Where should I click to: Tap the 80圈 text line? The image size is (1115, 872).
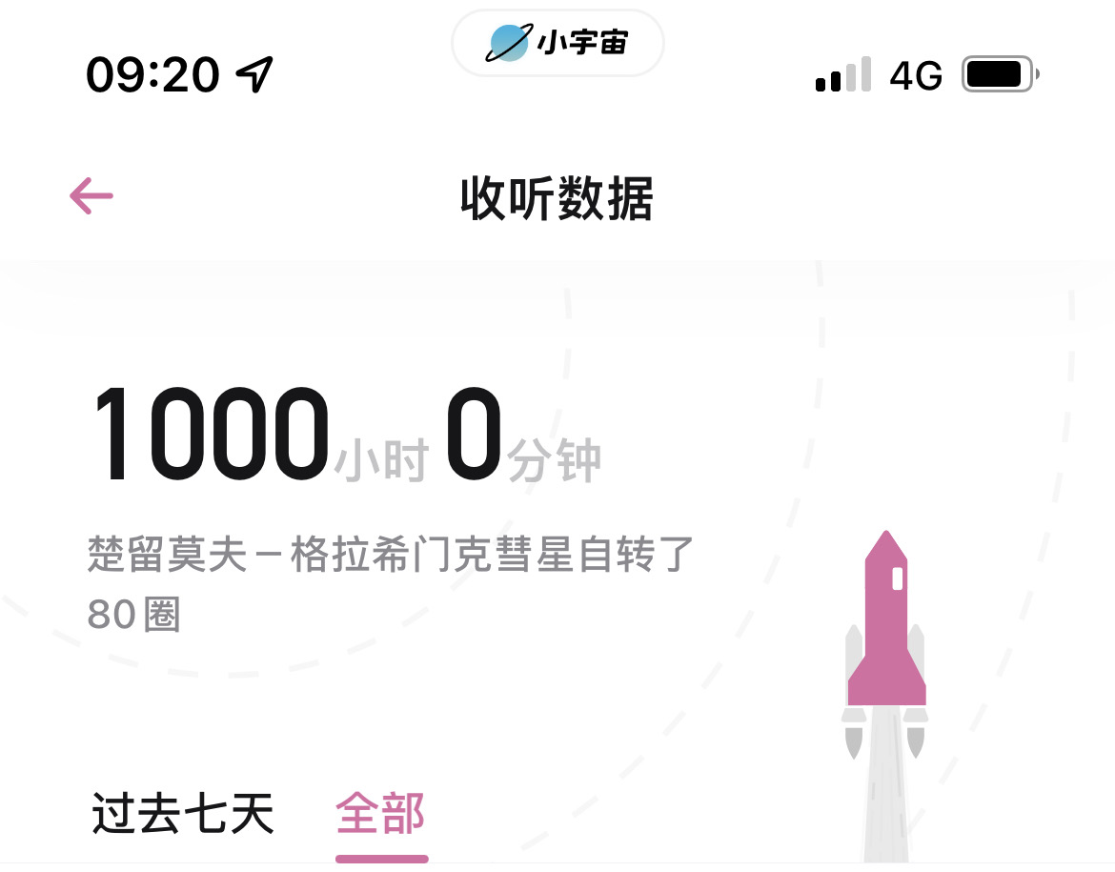click(x=133, y=615)
